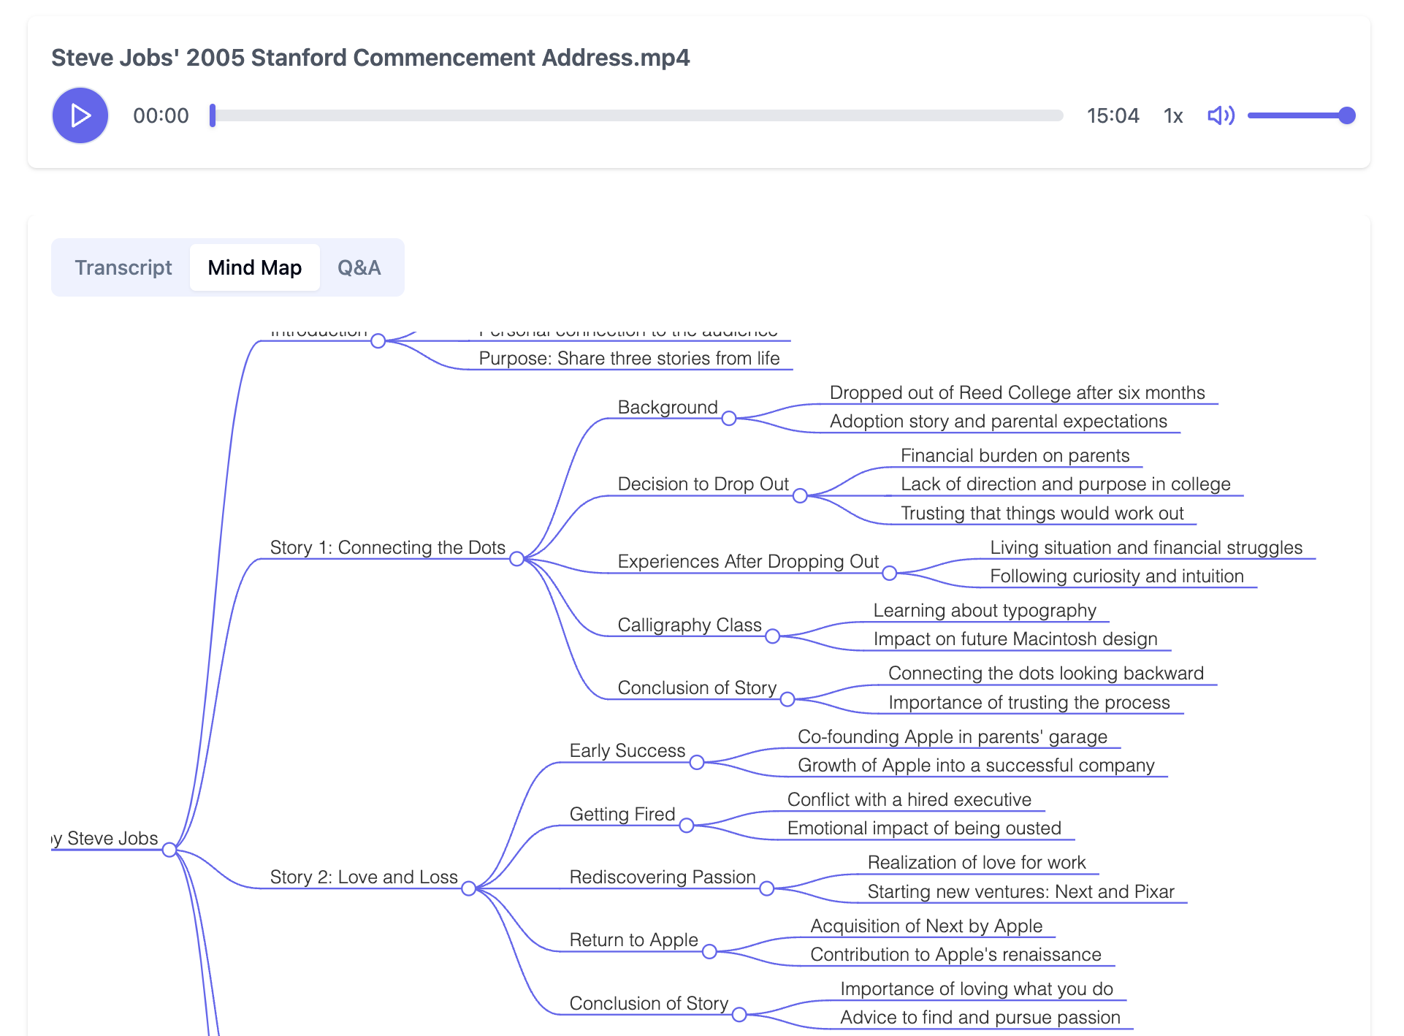Adjust the volume slider
1404x1036 pixels.
click(1301, 115)
